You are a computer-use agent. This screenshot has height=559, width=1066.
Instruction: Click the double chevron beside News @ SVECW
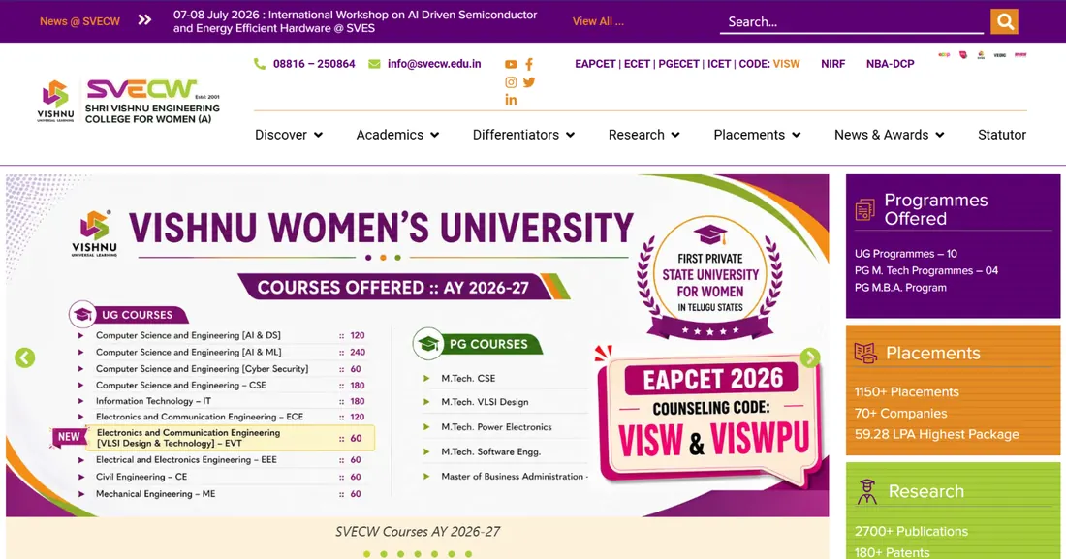[144, 20]
